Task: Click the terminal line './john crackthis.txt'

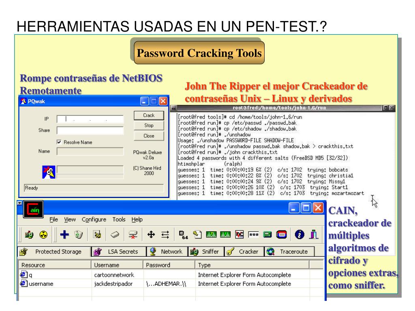Action: (228, 152)
